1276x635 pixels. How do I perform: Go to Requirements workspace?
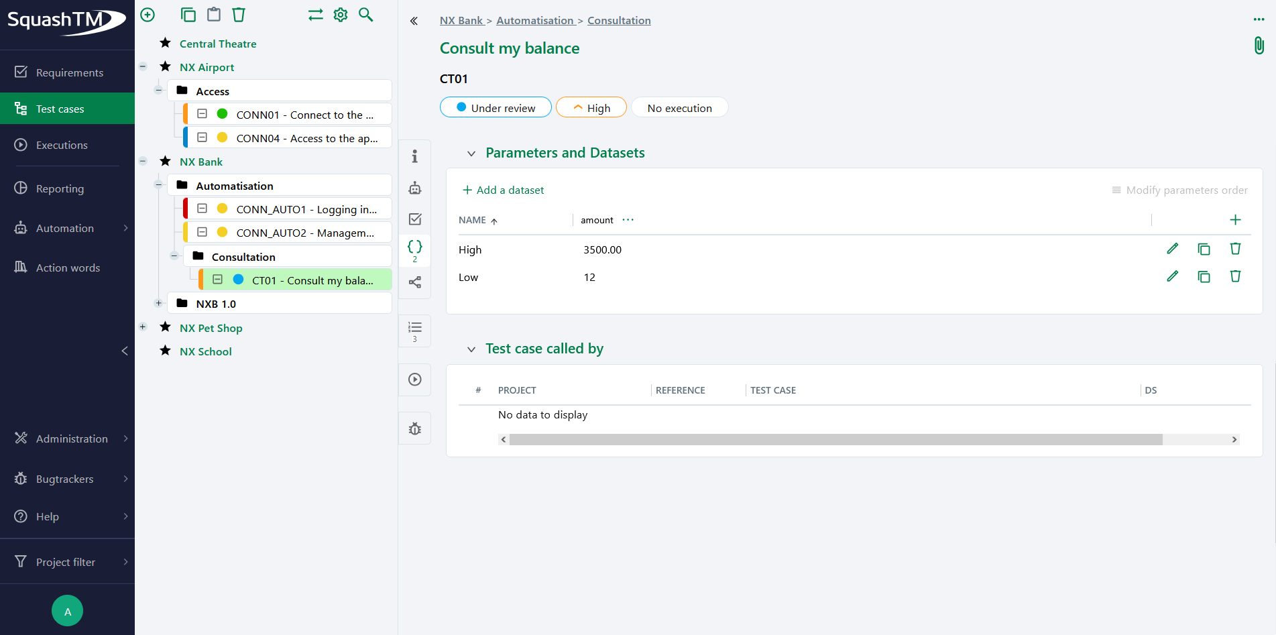point(67,72)
